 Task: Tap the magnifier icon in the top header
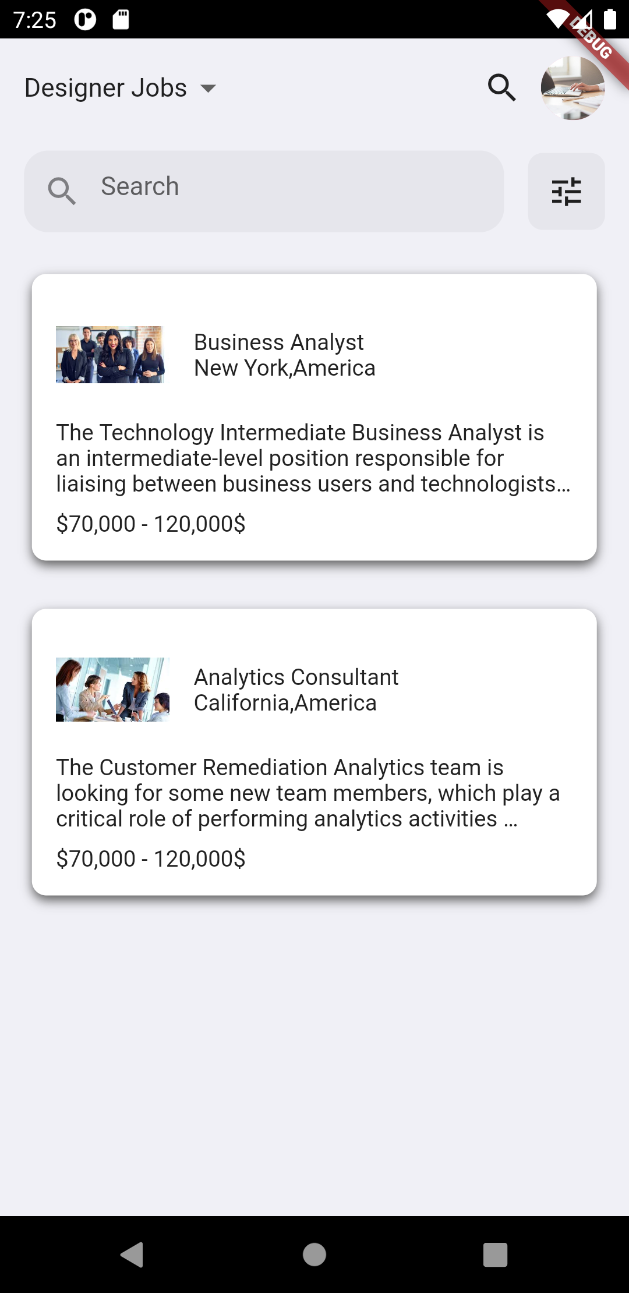[x=501, y=88]
